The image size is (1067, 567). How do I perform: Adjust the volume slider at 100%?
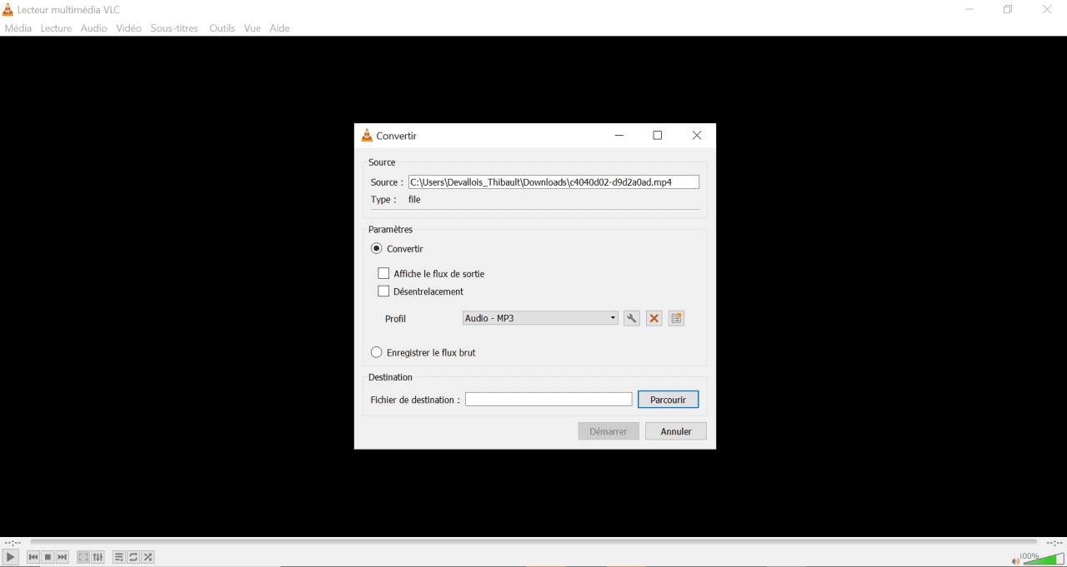(x=1044, y=559)
